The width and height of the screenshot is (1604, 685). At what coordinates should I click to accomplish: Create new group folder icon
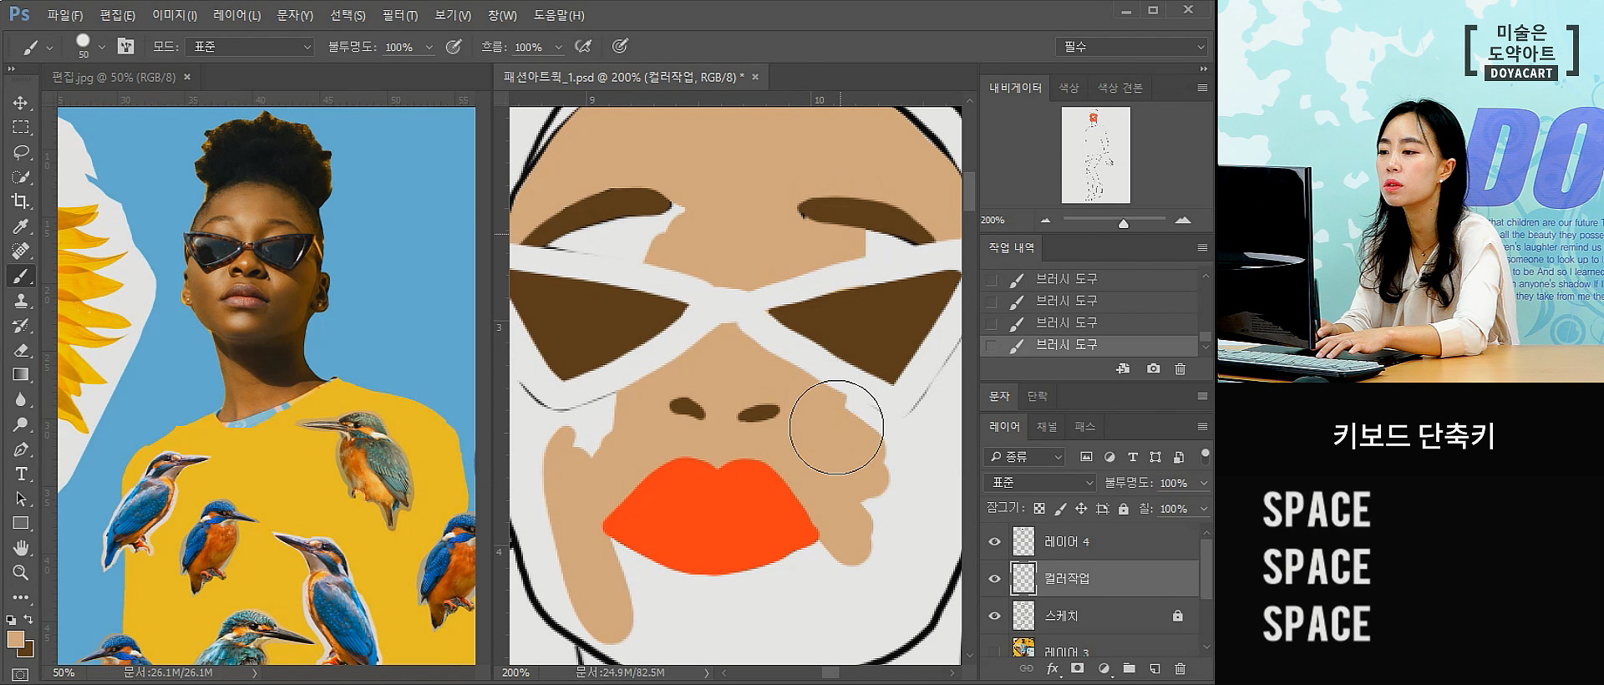1129,668
